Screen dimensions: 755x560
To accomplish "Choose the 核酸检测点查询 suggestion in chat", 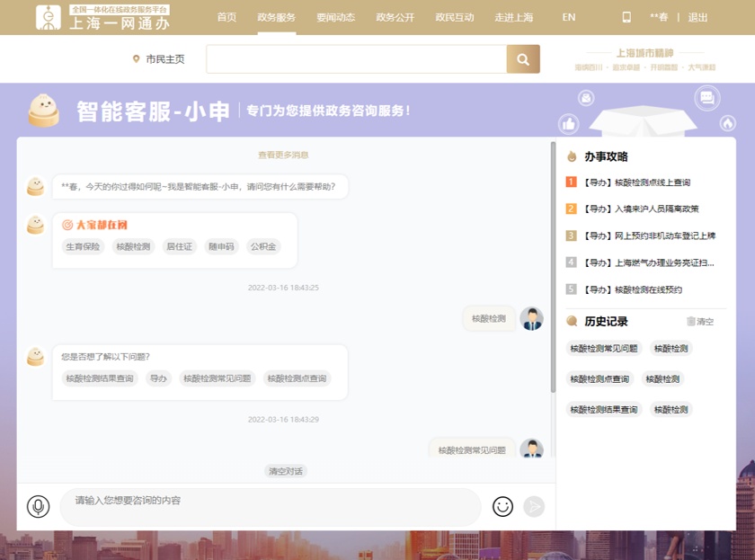I will (x=297, y=378).
